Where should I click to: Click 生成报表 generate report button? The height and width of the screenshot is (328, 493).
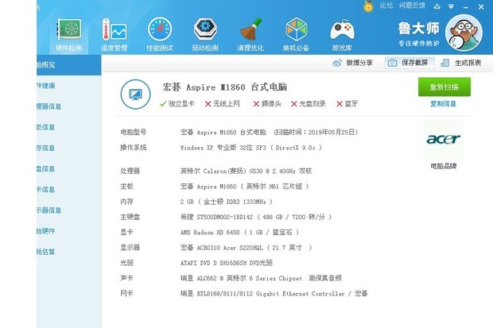[x=461, y=63]
